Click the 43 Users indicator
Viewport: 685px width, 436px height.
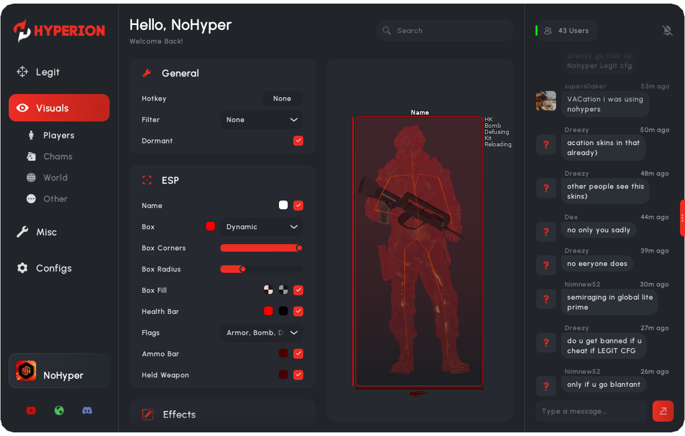pos(566,31)
